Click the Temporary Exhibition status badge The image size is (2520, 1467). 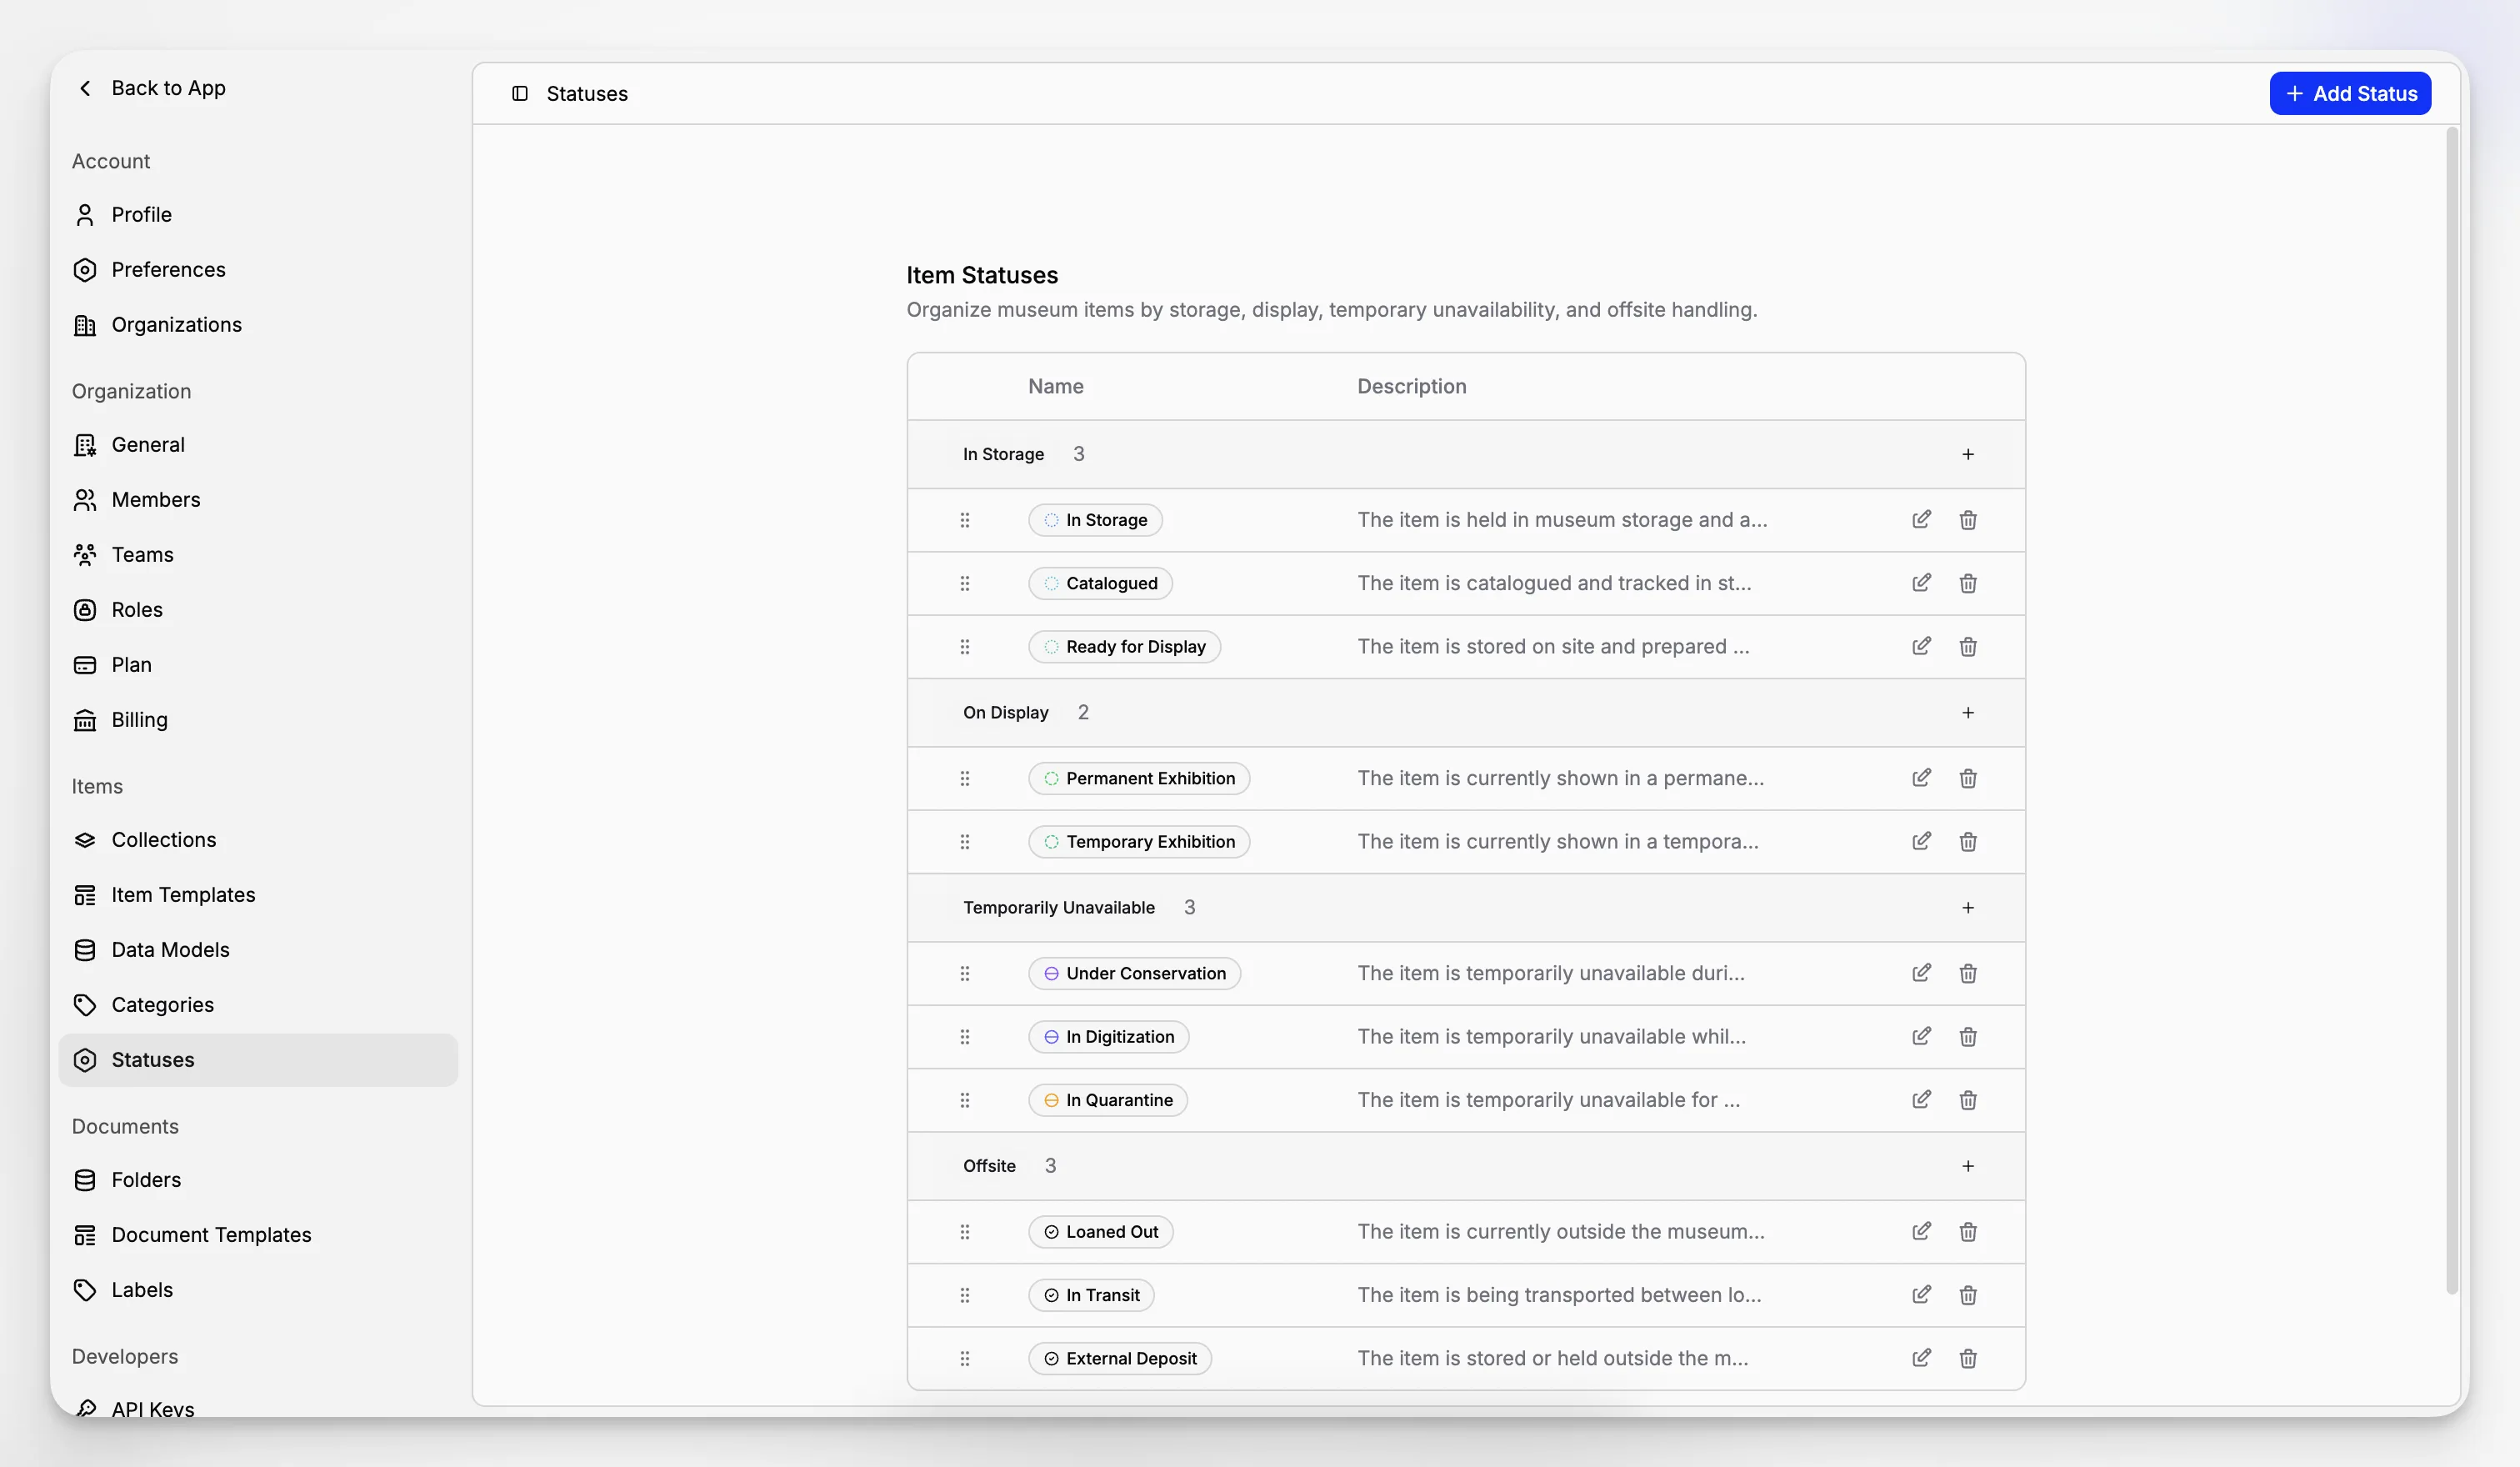[1139, 842]
